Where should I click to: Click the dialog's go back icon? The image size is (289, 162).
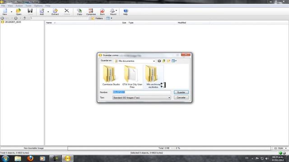[x=159, y=61]
